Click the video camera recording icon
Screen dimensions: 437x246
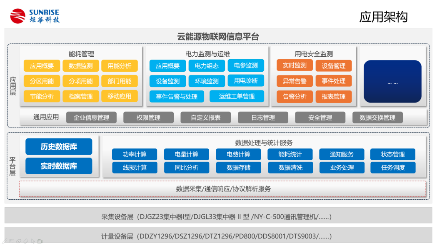click(40, 241)
